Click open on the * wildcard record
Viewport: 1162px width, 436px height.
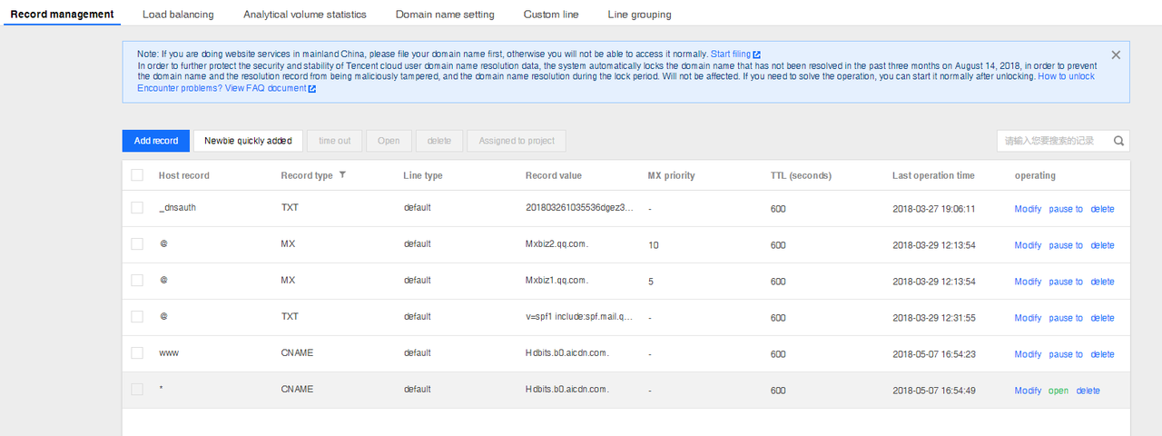[x=1059, y=391]
